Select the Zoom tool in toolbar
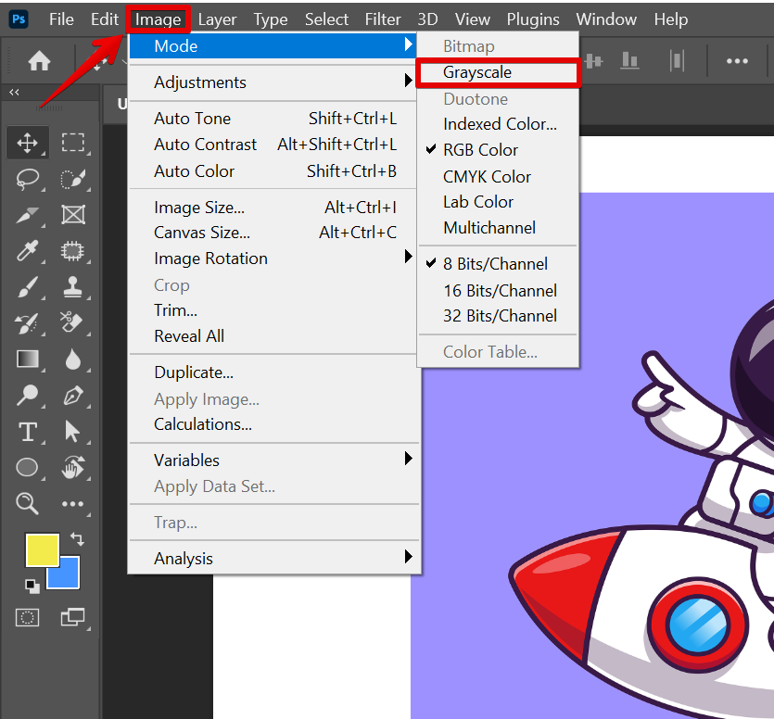The width and height of the screenshot is (774, 719). [x=28, y=503]
